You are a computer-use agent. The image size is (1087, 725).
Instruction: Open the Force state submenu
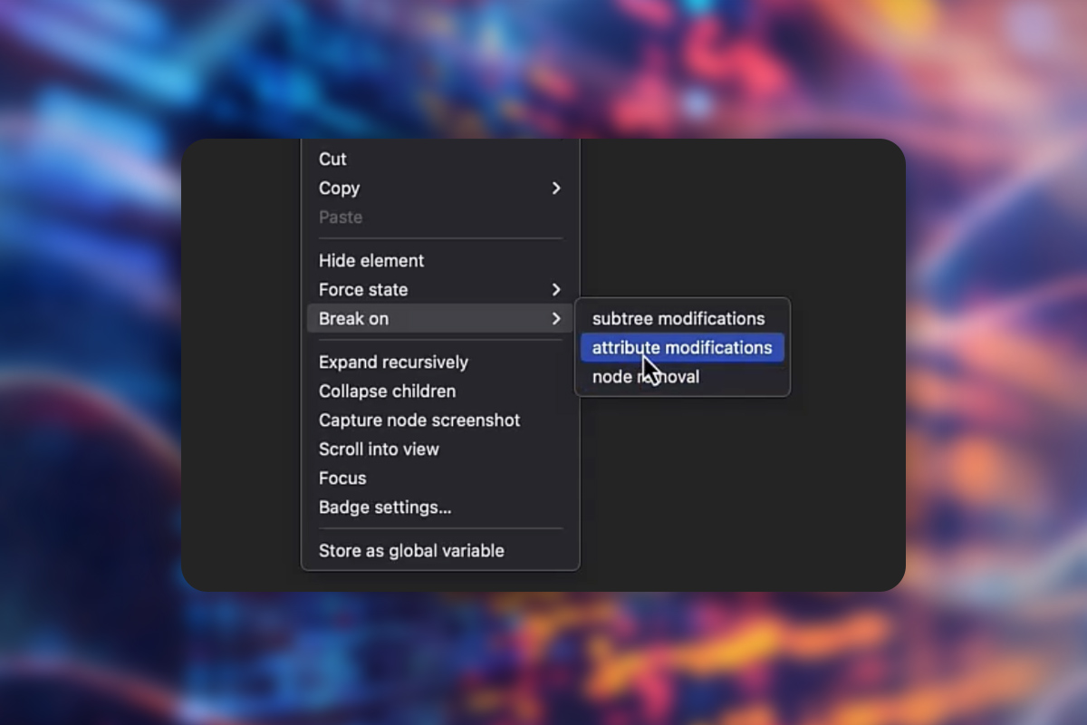click(x=439, y=289)
